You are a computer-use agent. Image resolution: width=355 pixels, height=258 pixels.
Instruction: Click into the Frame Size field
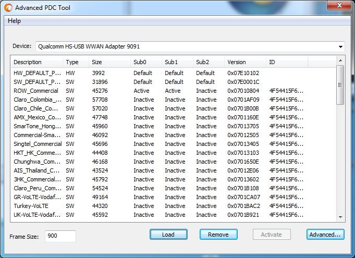[60, 236]
